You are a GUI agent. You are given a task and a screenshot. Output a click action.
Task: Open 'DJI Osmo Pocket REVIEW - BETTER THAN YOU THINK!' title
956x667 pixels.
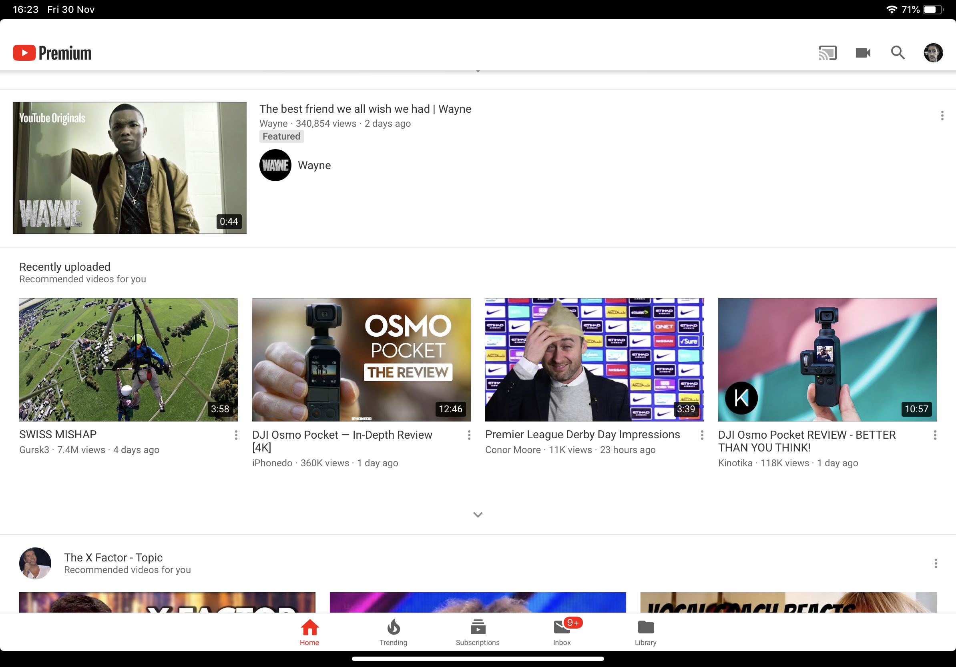click(x=807, y=441)
